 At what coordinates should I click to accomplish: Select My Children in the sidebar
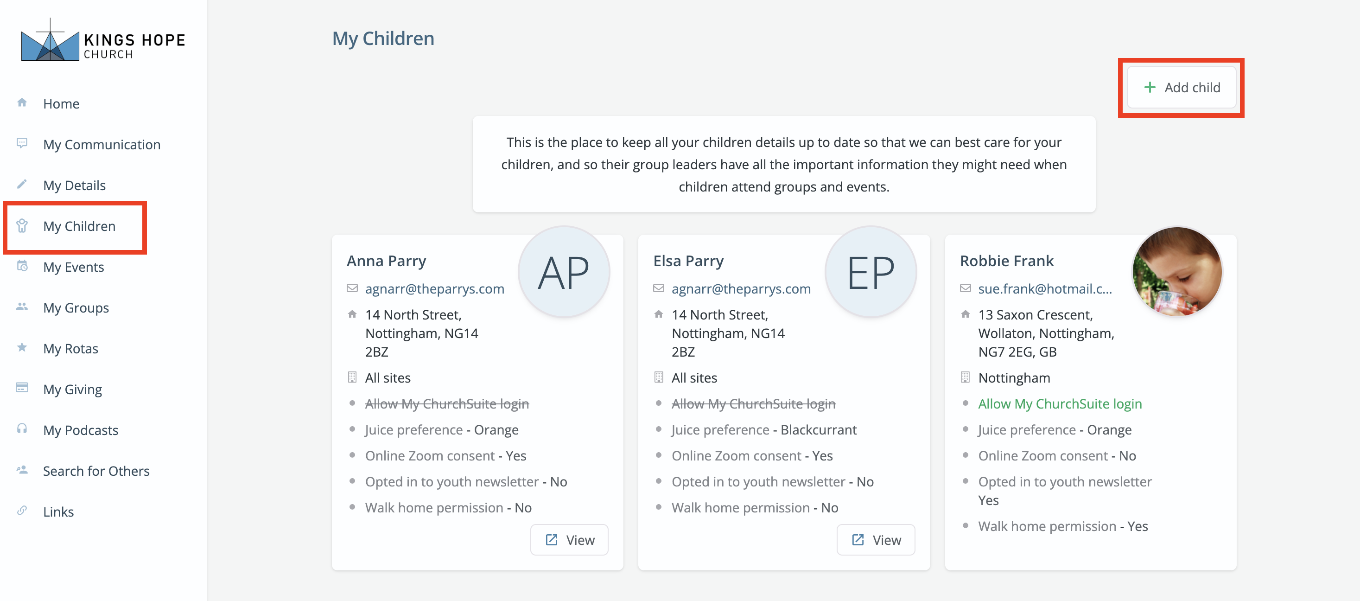click(79, 226)
